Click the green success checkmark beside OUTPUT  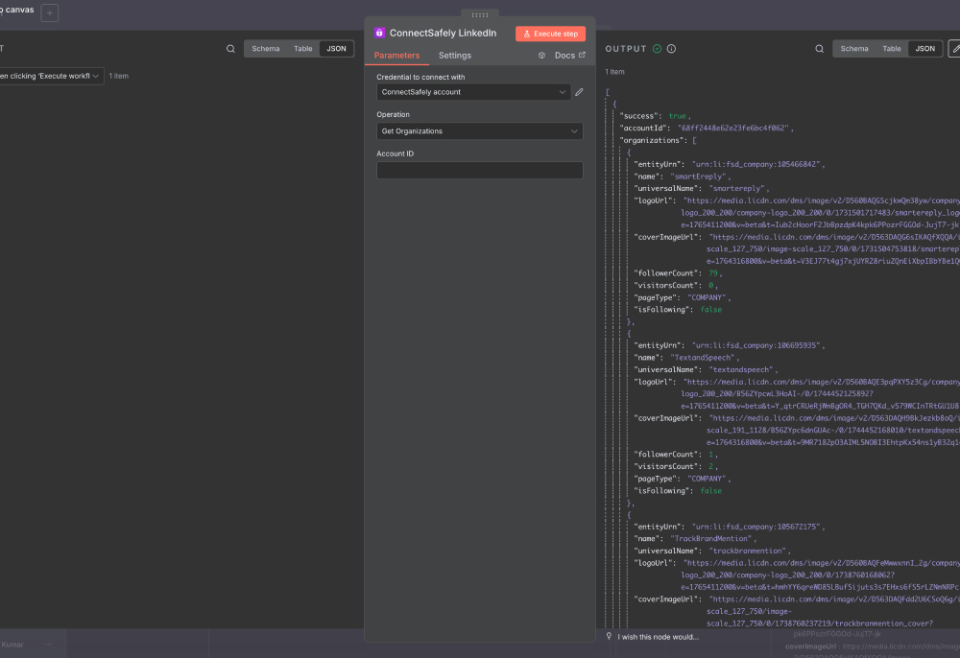pyautogui.click(x=657, y=49)
